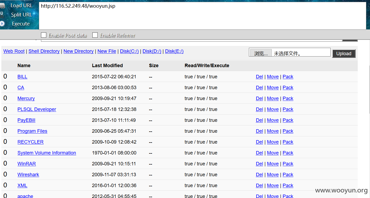Viewport: 370px width, 198px height.
Task: Click the Read/Write/Execute column header
Action: 207,66
